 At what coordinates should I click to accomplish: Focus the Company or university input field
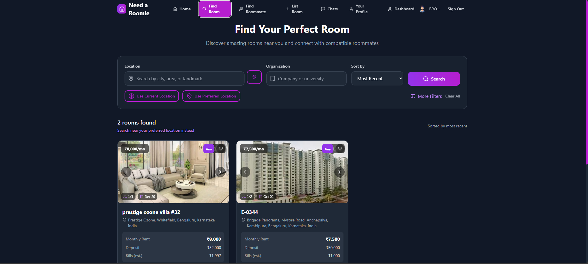(306, 79)
